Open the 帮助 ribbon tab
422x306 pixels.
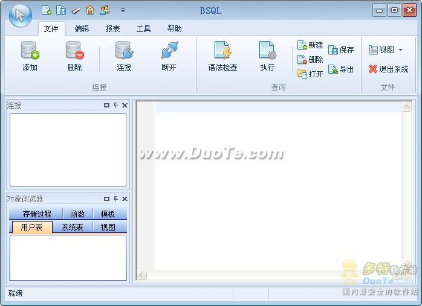click(174, 29)
